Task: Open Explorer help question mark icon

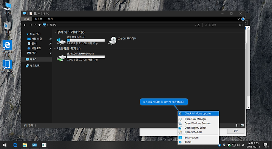Action: click(x=243, y=19)
